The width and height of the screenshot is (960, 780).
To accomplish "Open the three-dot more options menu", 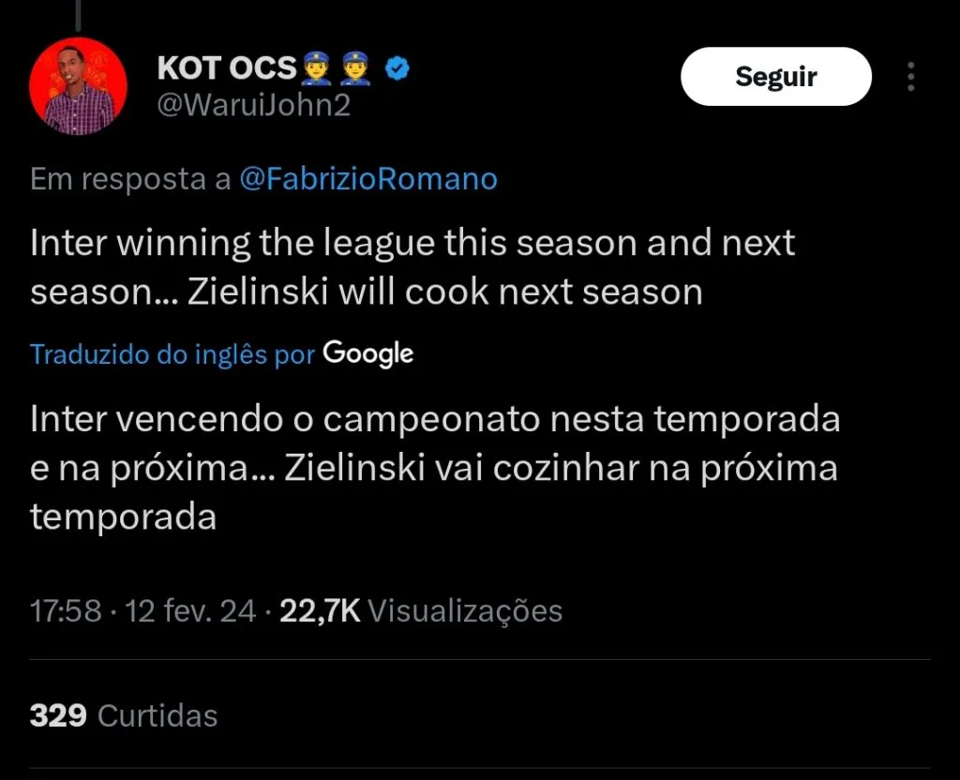I will tap(910, 77).
